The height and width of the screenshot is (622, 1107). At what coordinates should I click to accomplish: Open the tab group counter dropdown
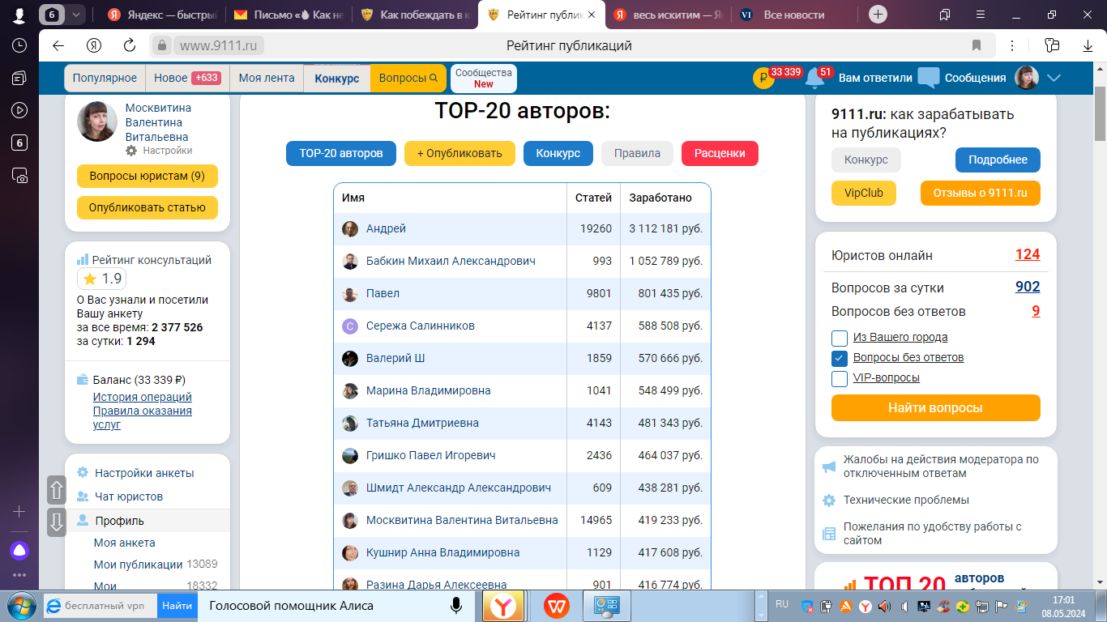(x=76, y=15)
